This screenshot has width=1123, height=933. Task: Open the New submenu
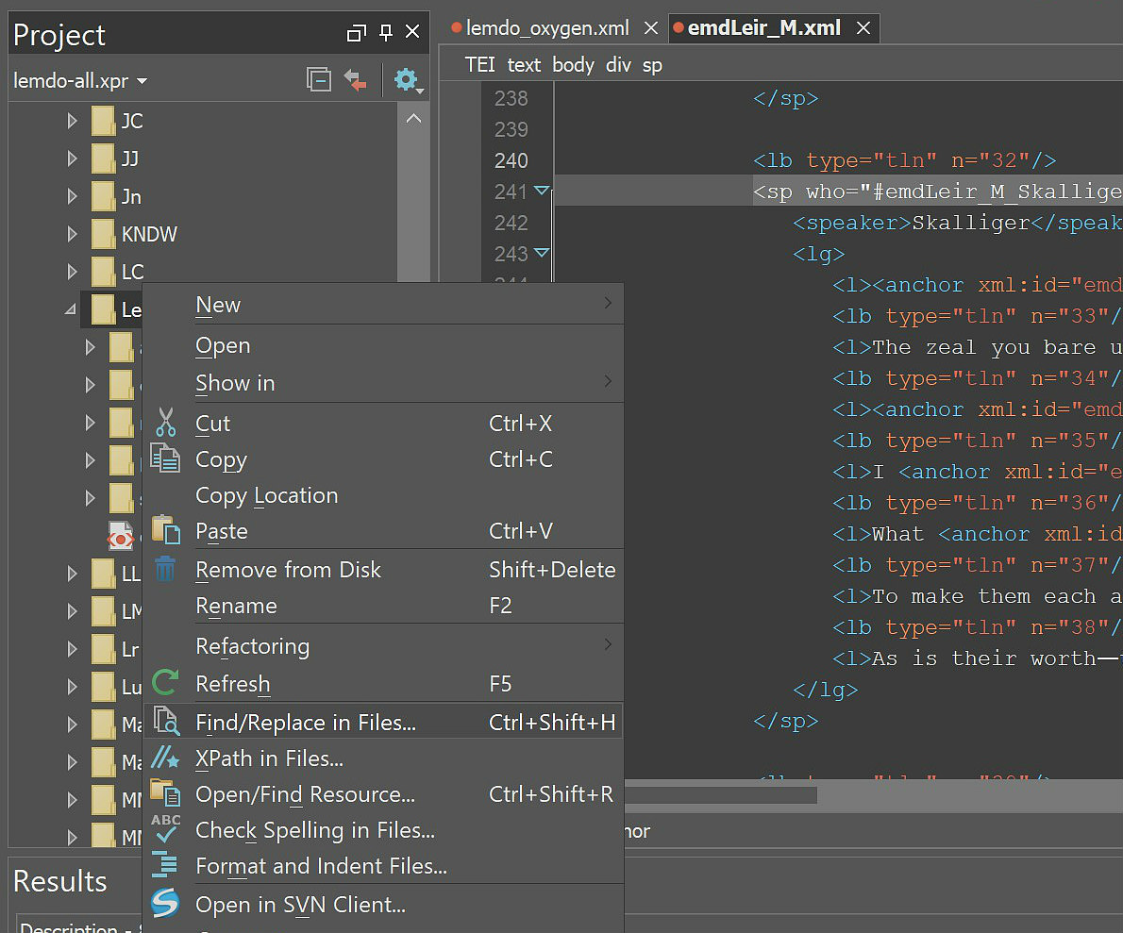click(x=218, y=305)
